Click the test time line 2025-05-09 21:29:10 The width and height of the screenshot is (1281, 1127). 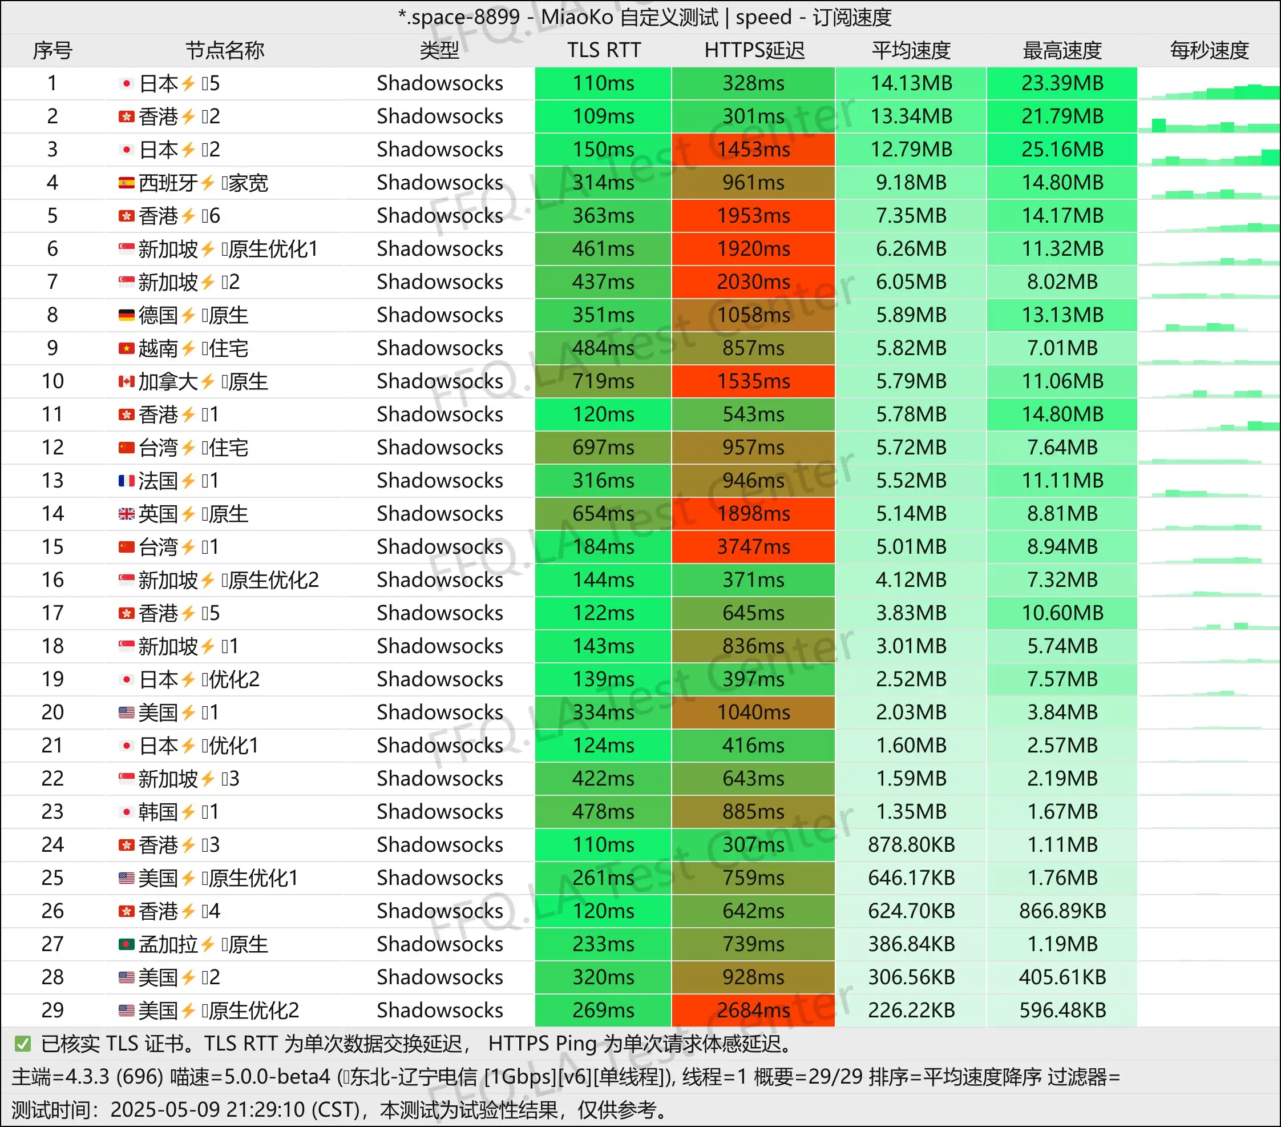(339, 1110)
